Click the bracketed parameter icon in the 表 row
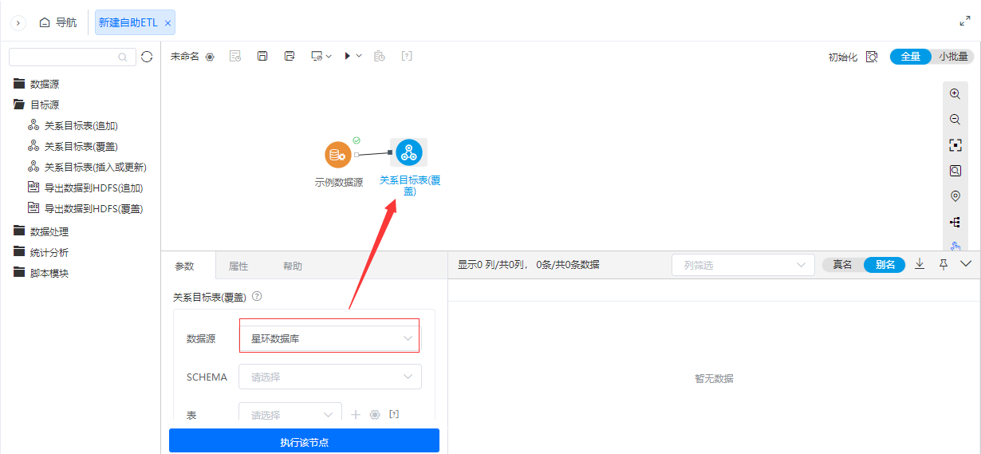The width and height of the screenshot is (981, 454). pyautogui.click(x=394, y=414)
